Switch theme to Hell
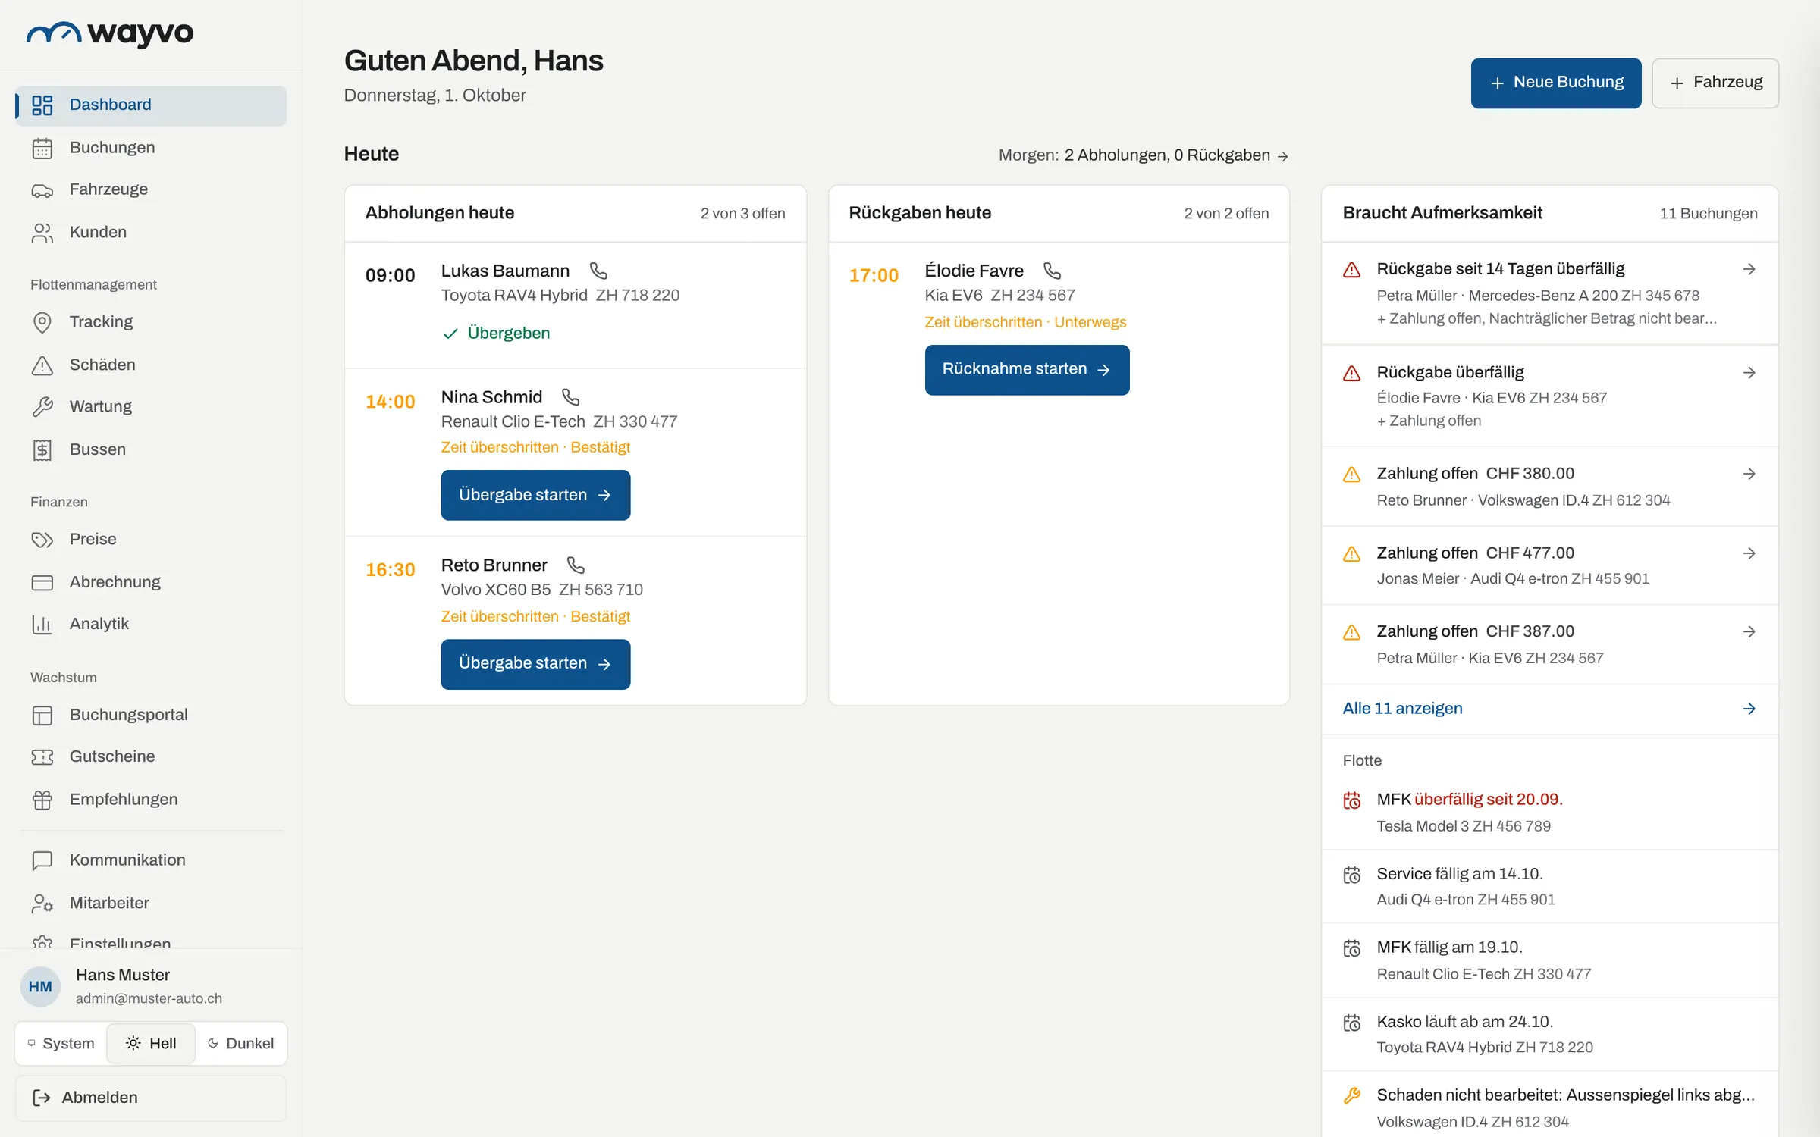 [151, 1044]
